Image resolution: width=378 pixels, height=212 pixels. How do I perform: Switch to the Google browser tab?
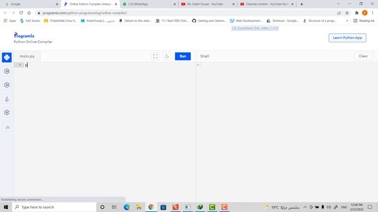(31, 4)
